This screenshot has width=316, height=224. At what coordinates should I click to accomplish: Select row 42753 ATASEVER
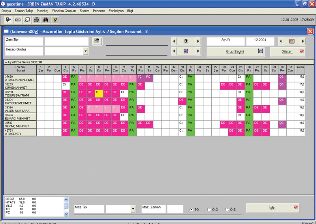(x=20, y=132)
